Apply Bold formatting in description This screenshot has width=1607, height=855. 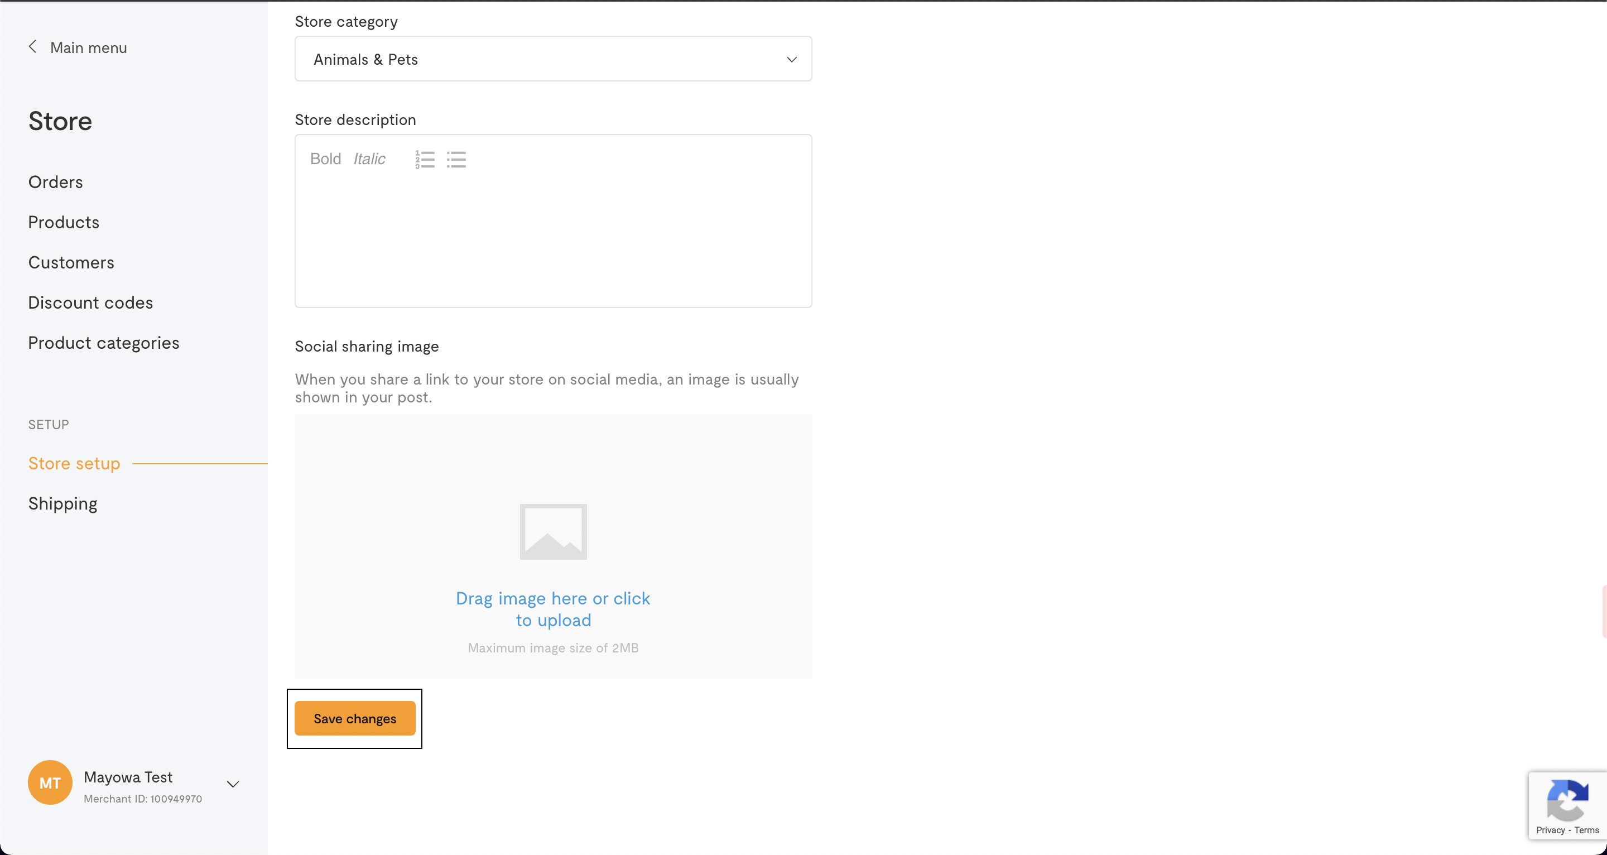pos(326,159)
